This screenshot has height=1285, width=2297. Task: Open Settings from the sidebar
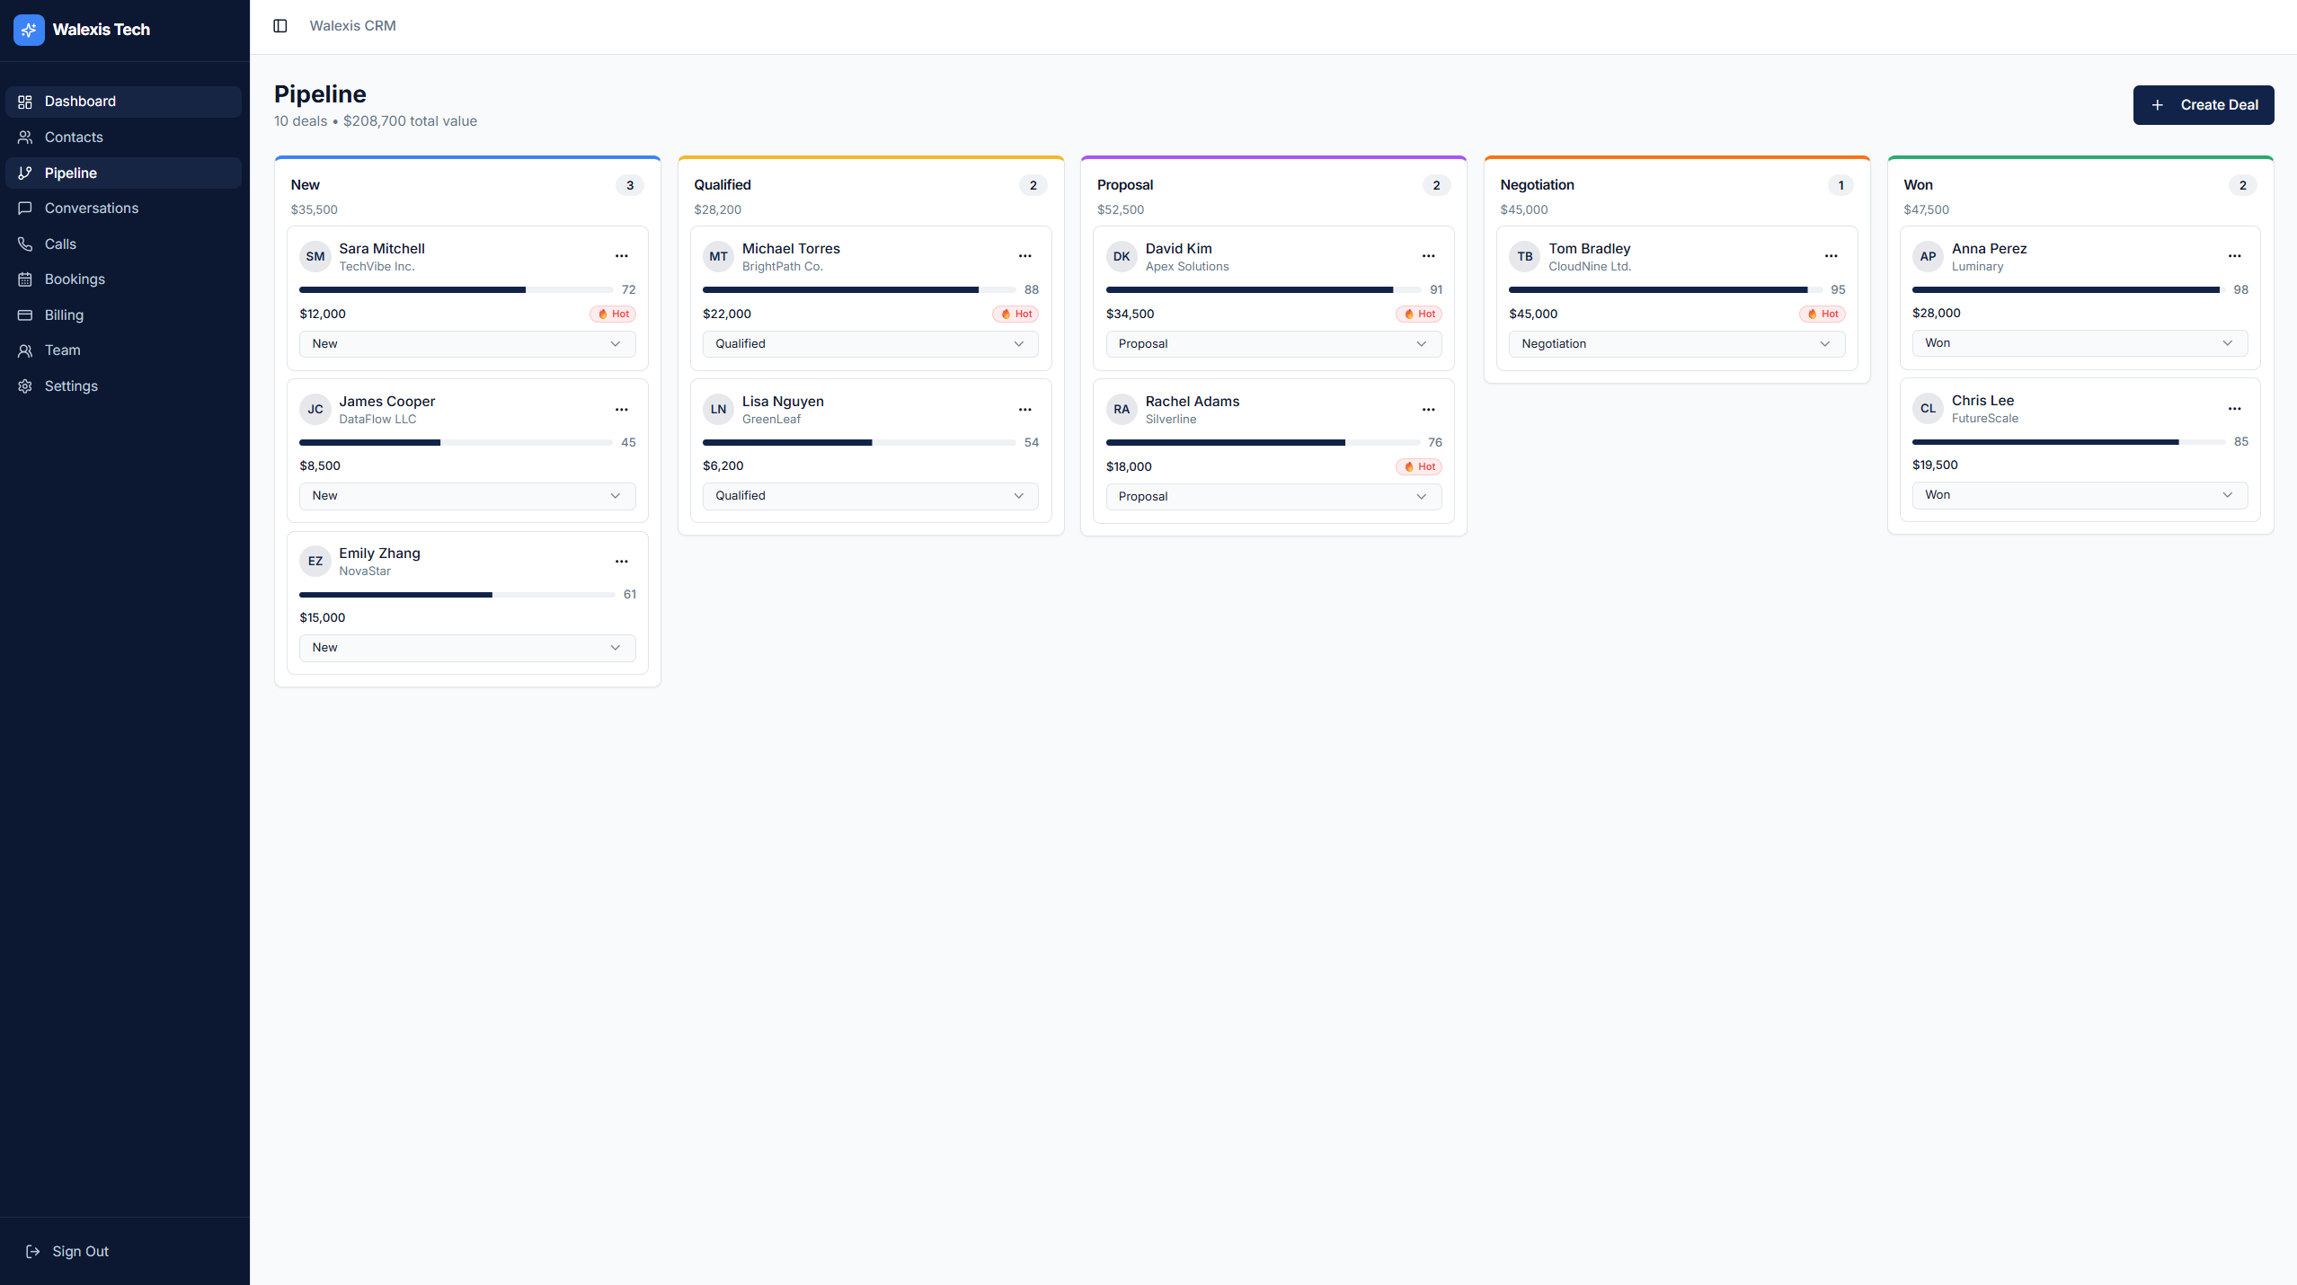(x=71, y=385)
